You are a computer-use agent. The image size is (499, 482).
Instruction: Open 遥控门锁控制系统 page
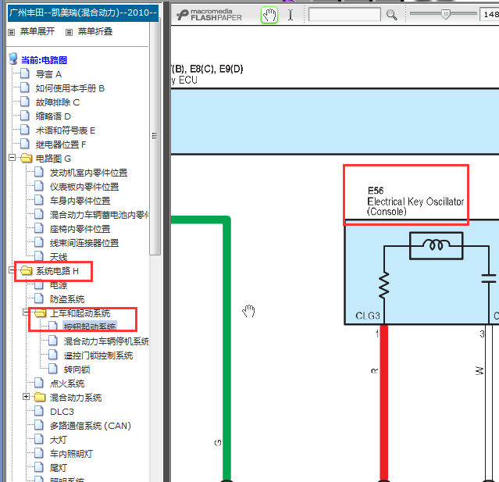pos(98,355)
